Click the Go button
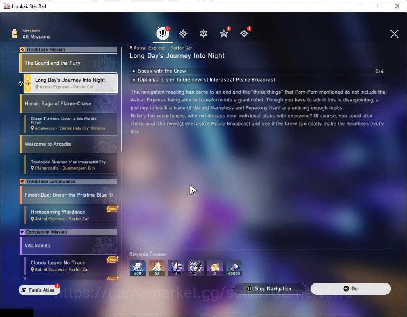Image resolution: width=407 pixels, height=317 pixels. click(x=351, y=289)
